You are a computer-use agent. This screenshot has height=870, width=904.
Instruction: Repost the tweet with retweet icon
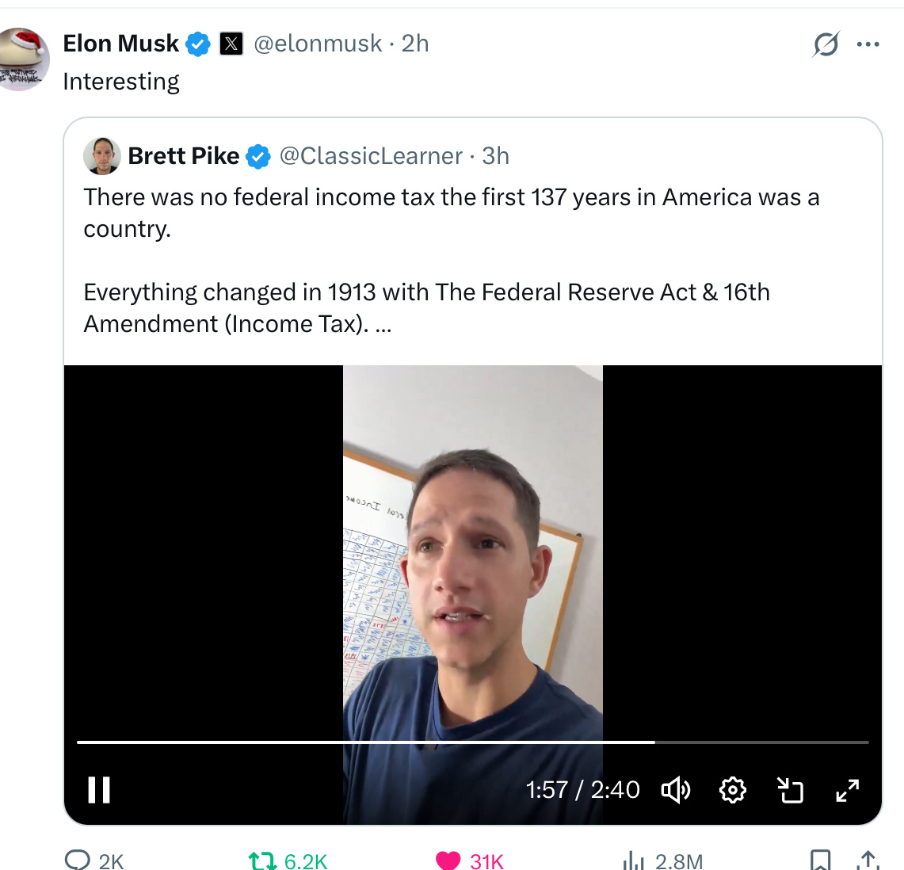coord(261,860)
